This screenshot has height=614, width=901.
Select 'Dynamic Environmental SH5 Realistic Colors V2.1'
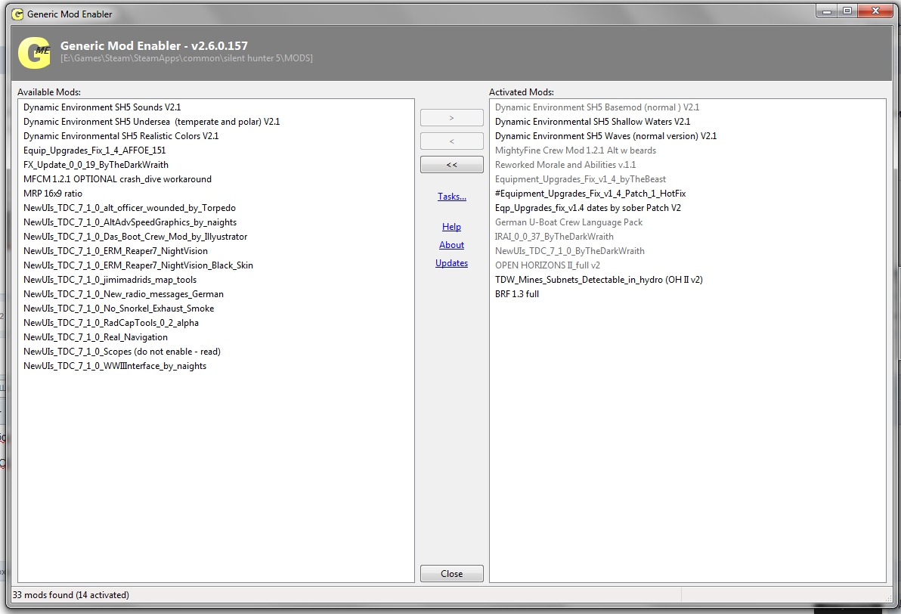click(121, 136)
